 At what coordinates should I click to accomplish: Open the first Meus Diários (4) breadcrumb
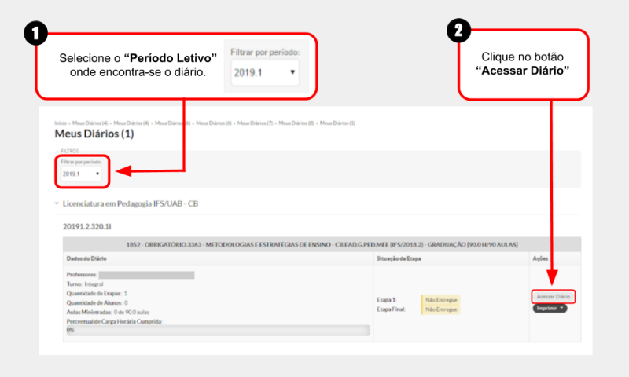click(90, 123)
